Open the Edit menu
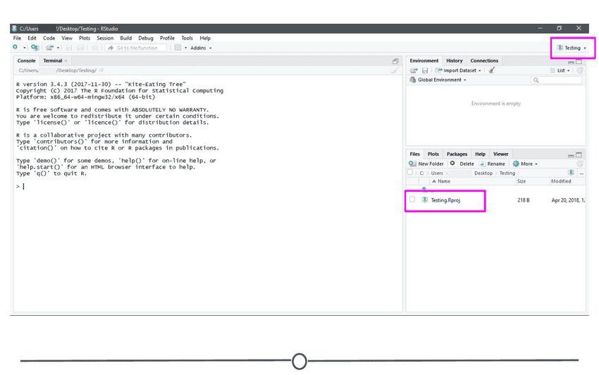 [32, 38]
